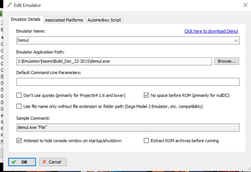Tick 'Use file name only without file extension'
This screenshot has height=172, width=251.
point(19,106)
